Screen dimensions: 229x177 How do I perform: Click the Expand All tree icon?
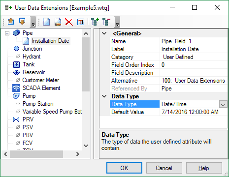(95, 22)
